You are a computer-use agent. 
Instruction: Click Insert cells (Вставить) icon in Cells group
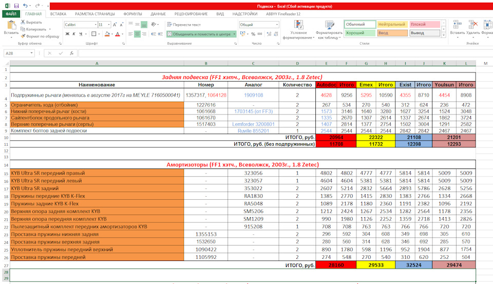coord(457,25)
